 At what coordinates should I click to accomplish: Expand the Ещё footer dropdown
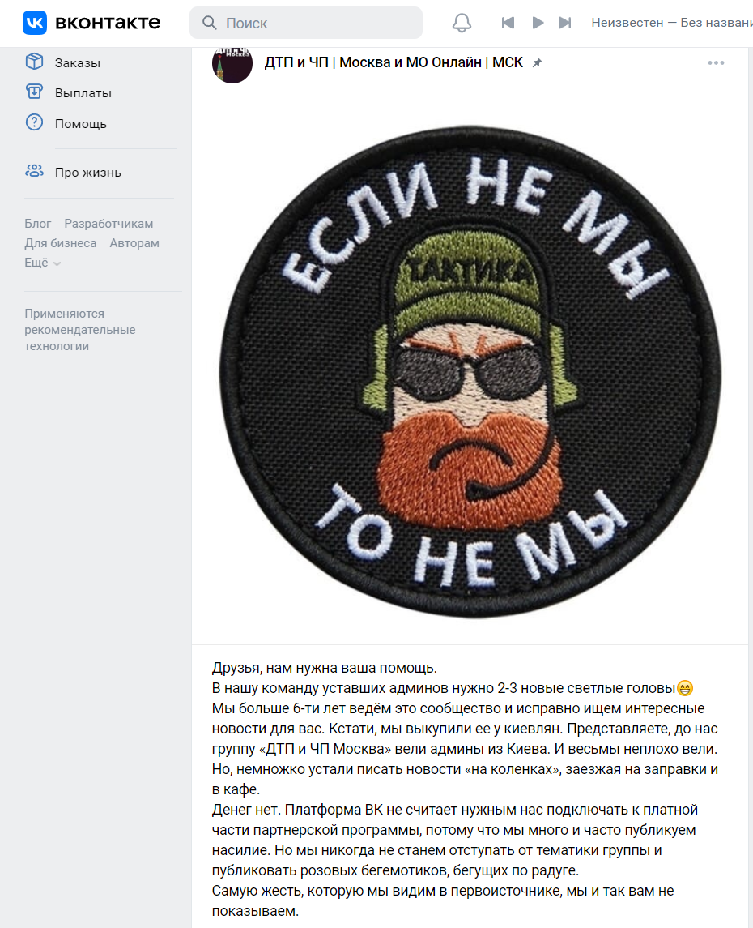[43, 263]
